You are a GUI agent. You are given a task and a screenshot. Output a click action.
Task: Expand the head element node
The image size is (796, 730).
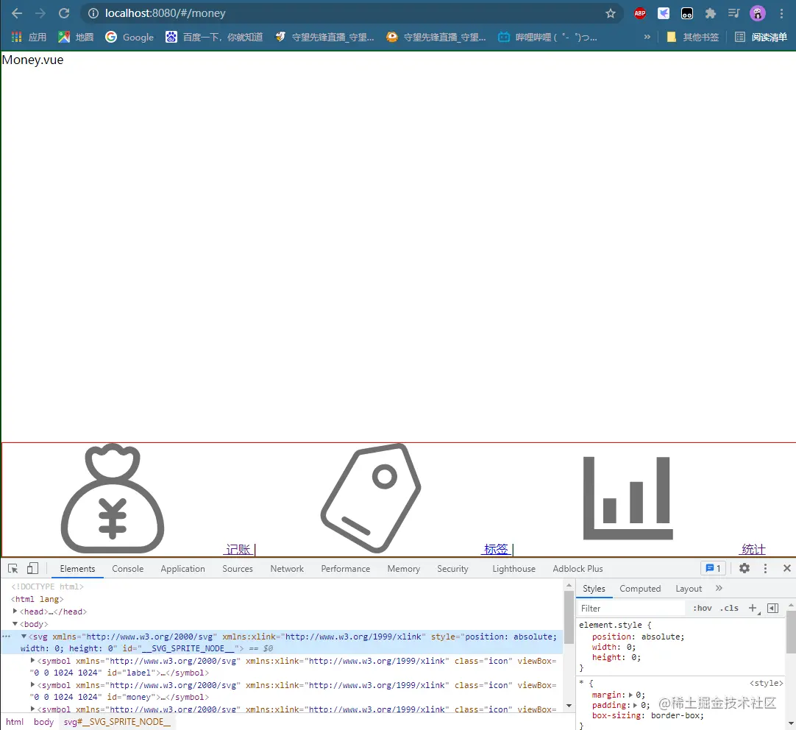15,612
